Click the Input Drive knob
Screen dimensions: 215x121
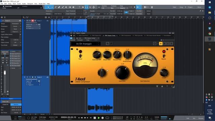(x=122, y=73)
